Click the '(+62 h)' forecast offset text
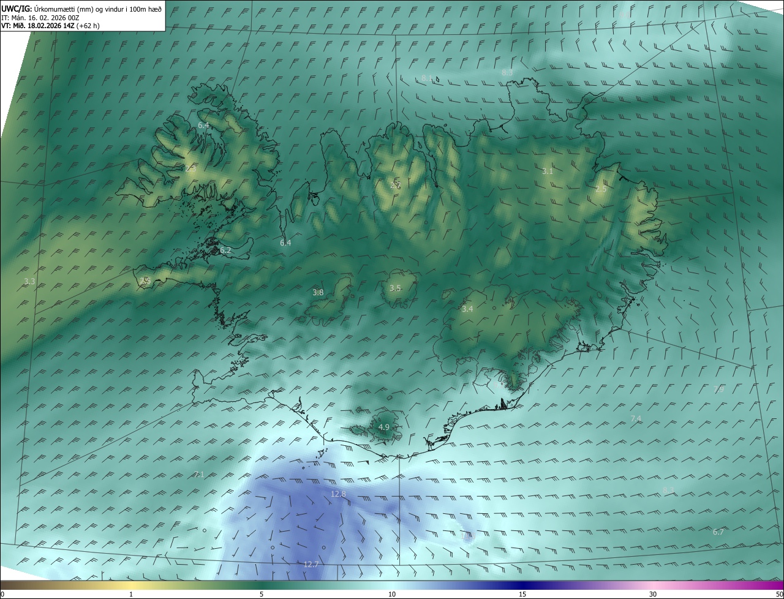The width and height of the screenshot is (784, 599). point(88,26)
